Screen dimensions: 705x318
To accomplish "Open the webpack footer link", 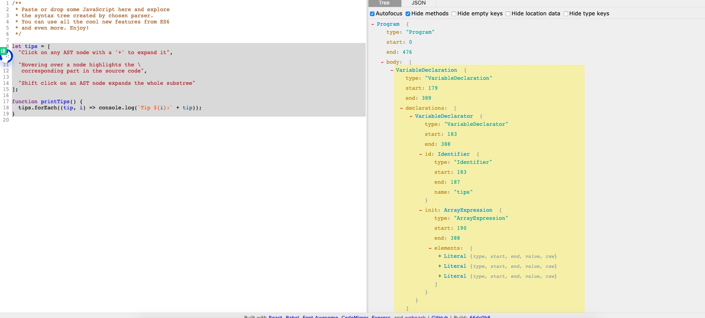I will pos(415,316).
